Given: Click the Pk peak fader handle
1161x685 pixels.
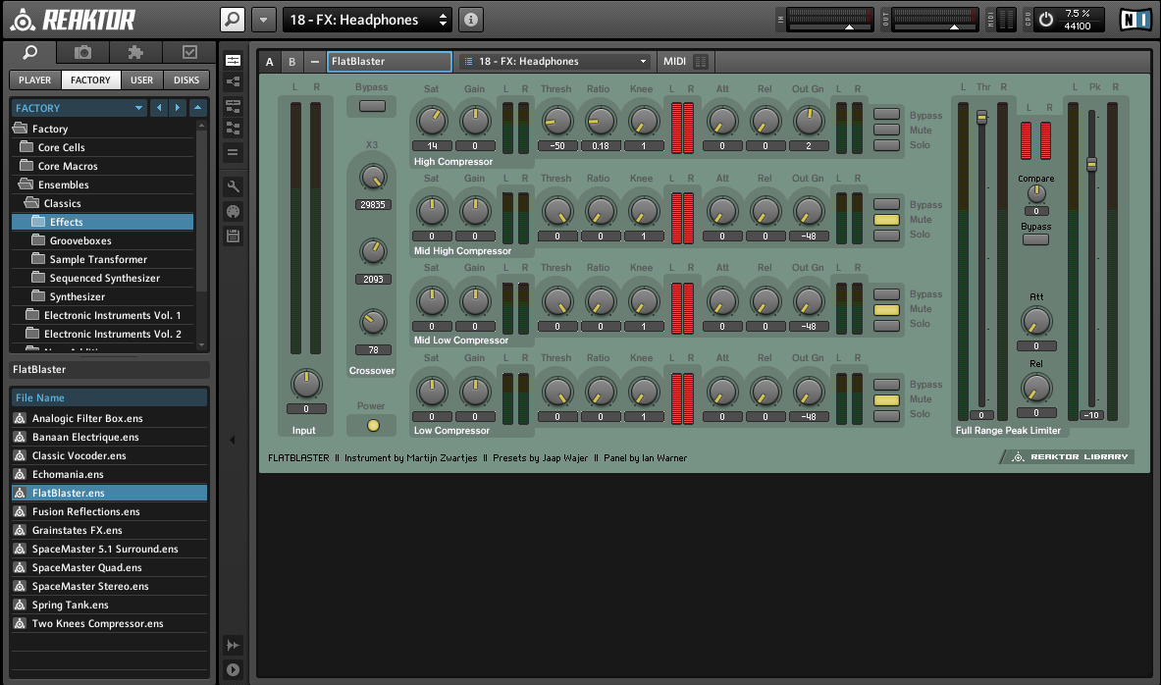Looking at the screenshot, I should point(1091,164).
